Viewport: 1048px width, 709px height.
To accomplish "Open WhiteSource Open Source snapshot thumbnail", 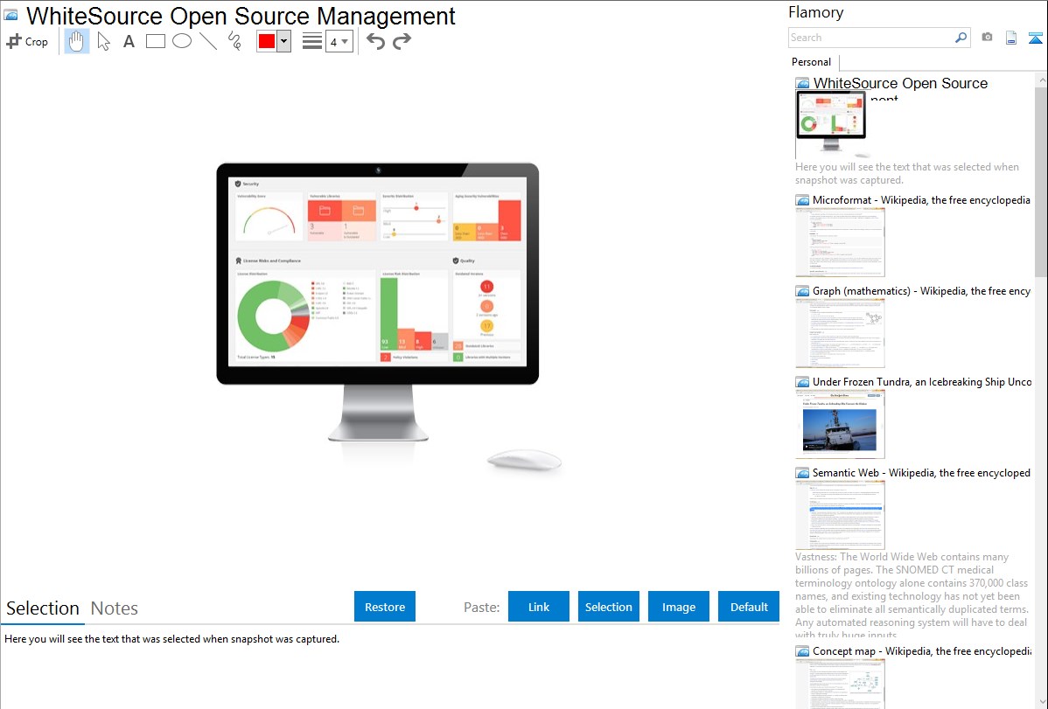I will point(831,124).
